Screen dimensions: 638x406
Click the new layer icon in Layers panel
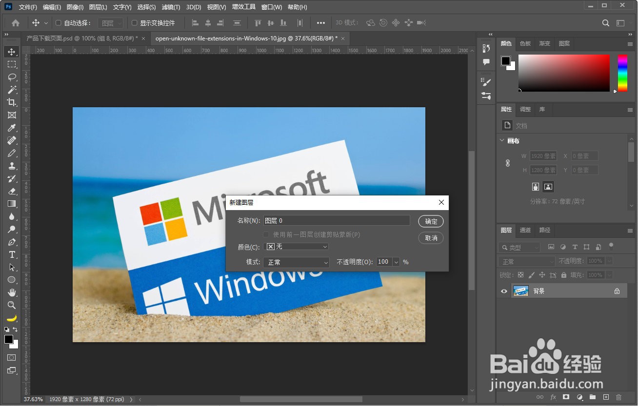pos(606,397)
